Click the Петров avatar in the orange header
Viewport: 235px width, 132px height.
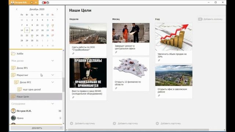[12, 3]
